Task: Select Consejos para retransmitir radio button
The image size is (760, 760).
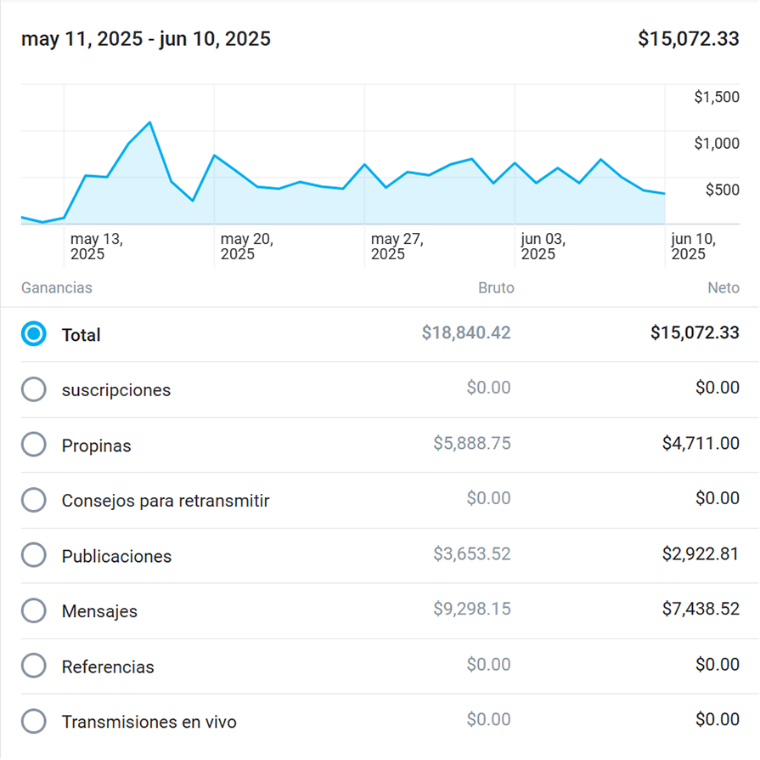Action: click(x=34, y=500)
